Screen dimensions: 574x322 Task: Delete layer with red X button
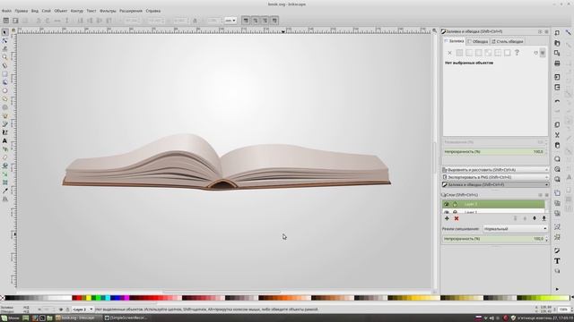pos(457,218)
